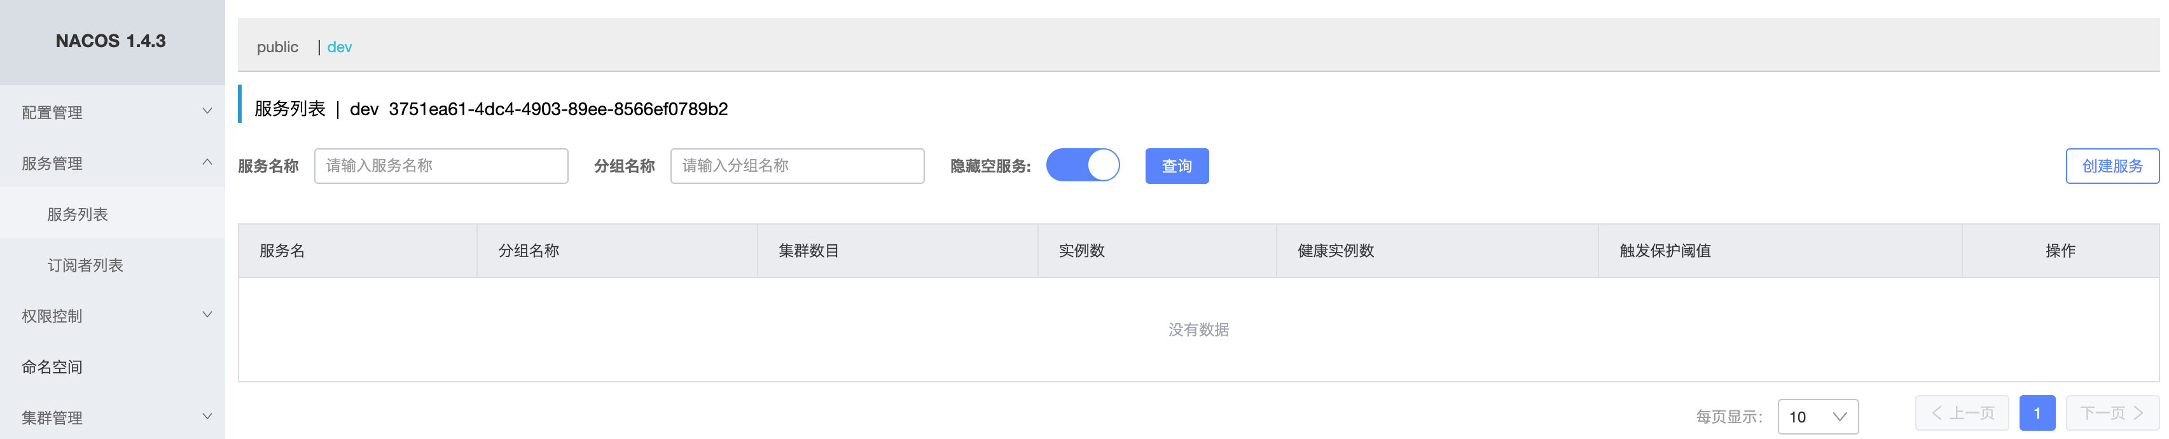Click the 服务名 column header
Viewport: 2169px width, 439px height.
pos(282,250)
